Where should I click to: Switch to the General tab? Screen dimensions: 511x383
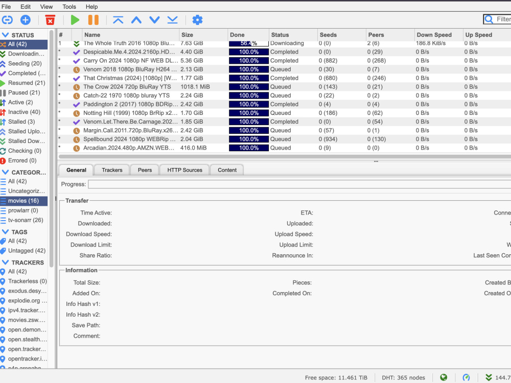[x=76, y=170]
